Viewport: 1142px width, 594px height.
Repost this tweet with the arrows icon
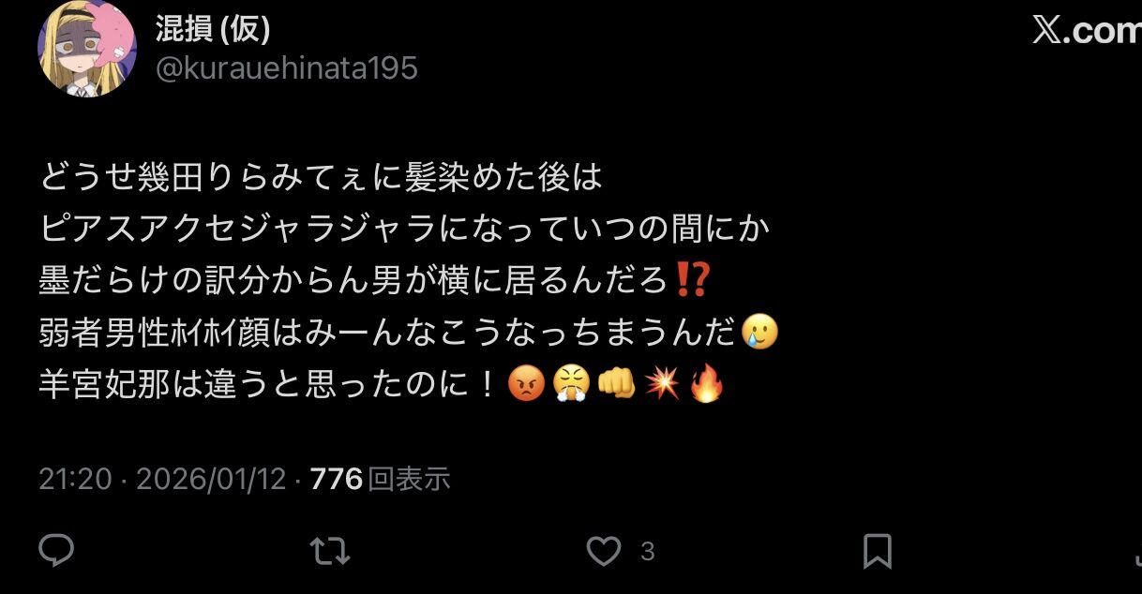tap(330, 551)
